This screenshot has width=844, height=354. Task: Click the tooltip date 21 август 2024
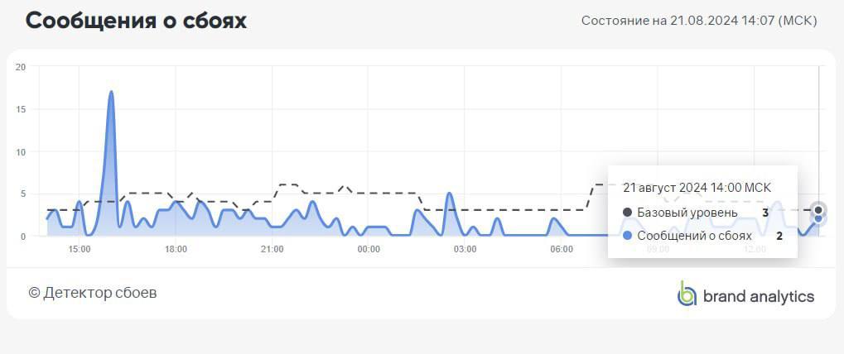coord(697,188)
